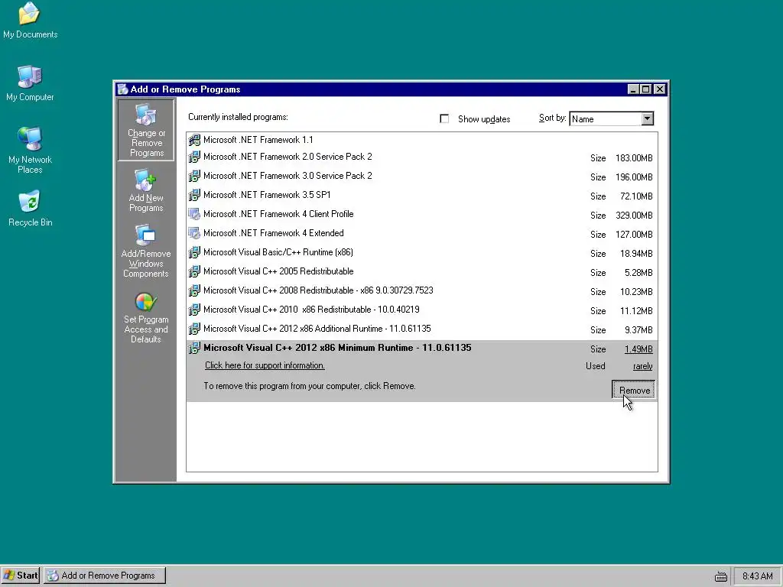Click icon of .NET Framework 4 Extended
The height and width of the screenshot is (587, 783).
(194, 233)
